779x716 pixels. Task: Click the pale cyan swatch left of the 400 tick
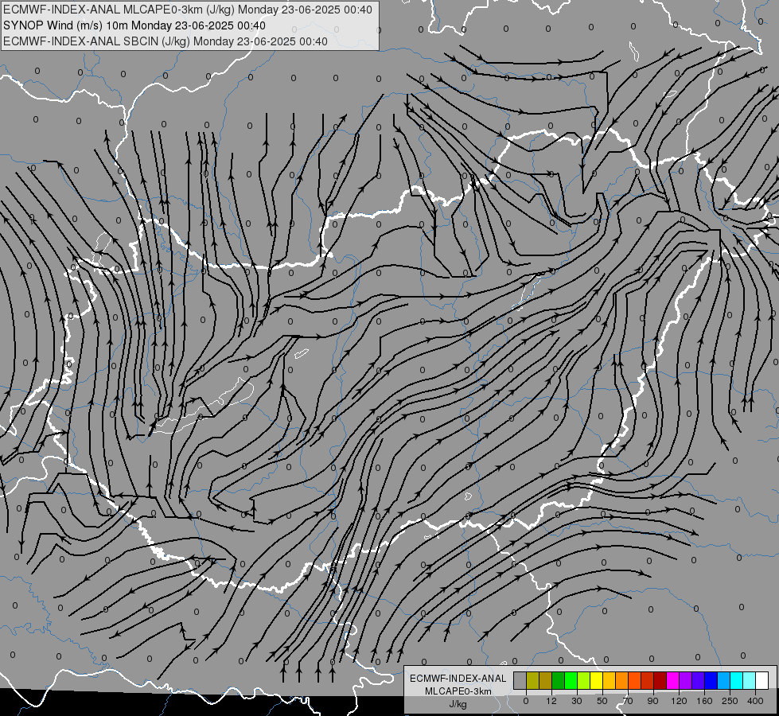750,680
